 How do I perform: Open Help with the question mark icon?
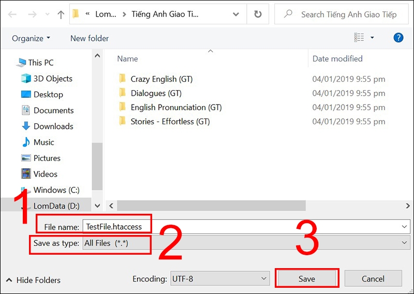(398, 38)
